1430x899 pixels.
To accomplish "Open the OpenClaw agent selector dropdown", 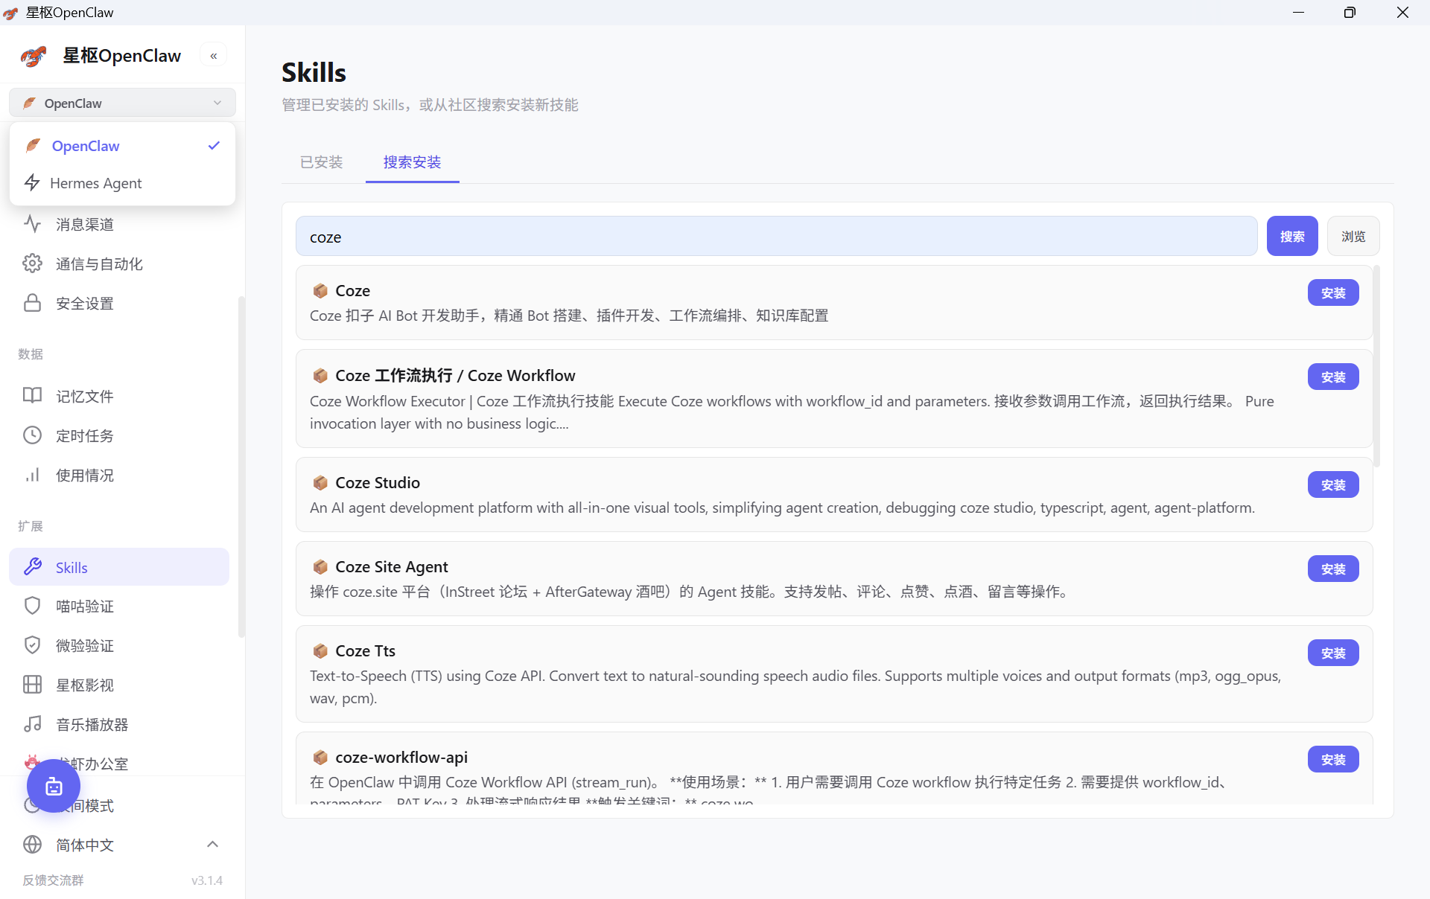I will point(122,103).
